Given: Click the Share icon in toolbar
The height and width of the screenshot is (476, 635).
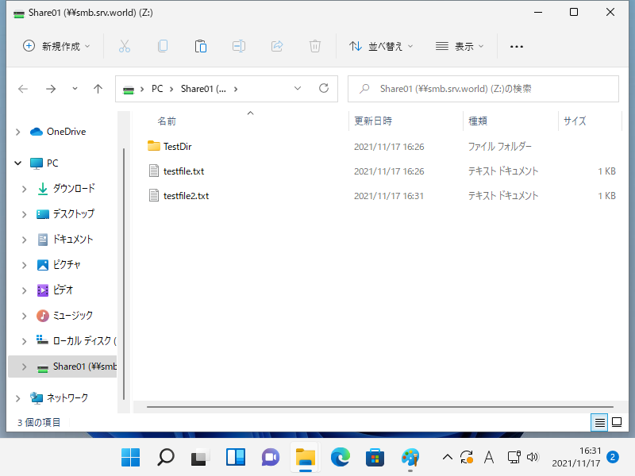Looking at the screenshot, I should tap(277, 46).
